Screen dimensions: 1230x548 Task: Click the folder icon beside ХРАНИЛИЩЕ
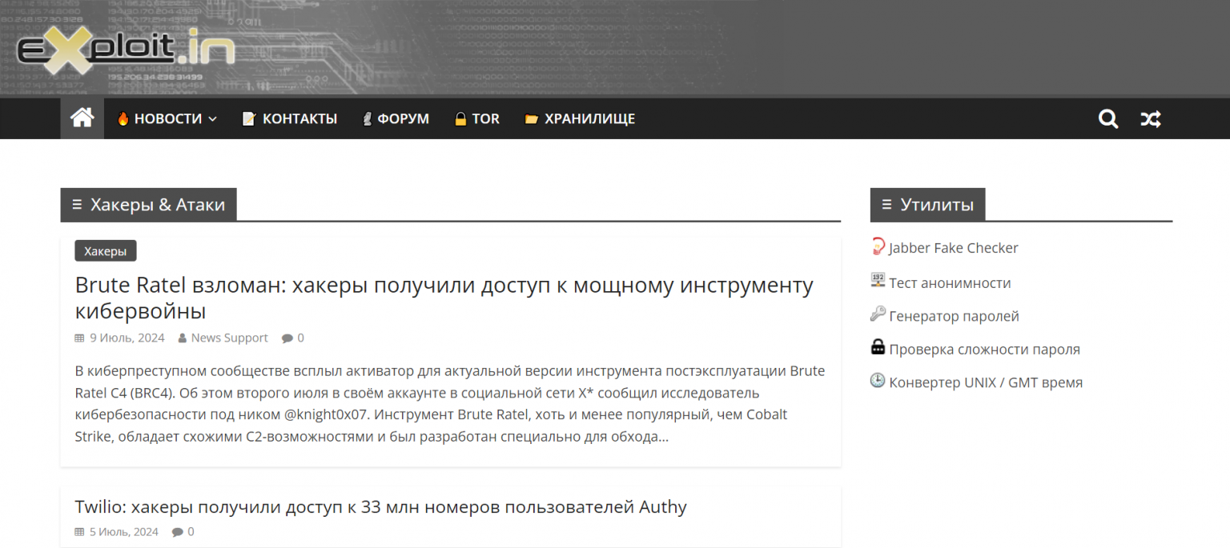(532, 118)
